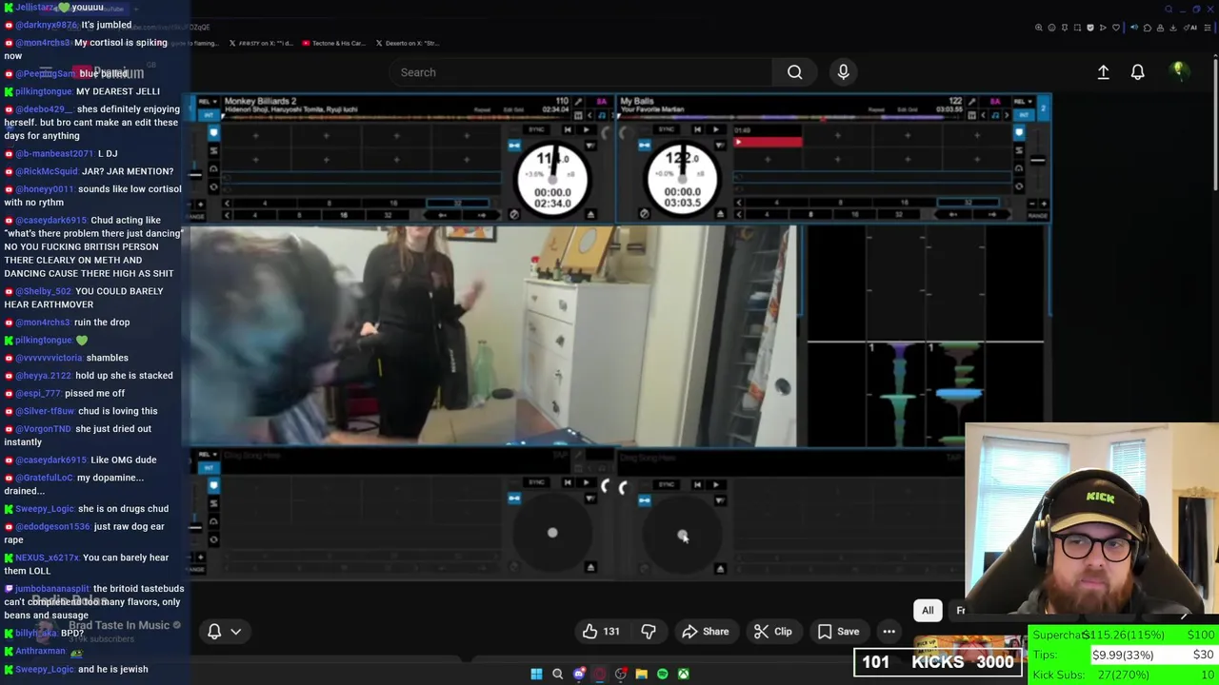Collapse left deck loop sizes chevron
This screenshot has width=1219, height=685.
click(227, 203)
